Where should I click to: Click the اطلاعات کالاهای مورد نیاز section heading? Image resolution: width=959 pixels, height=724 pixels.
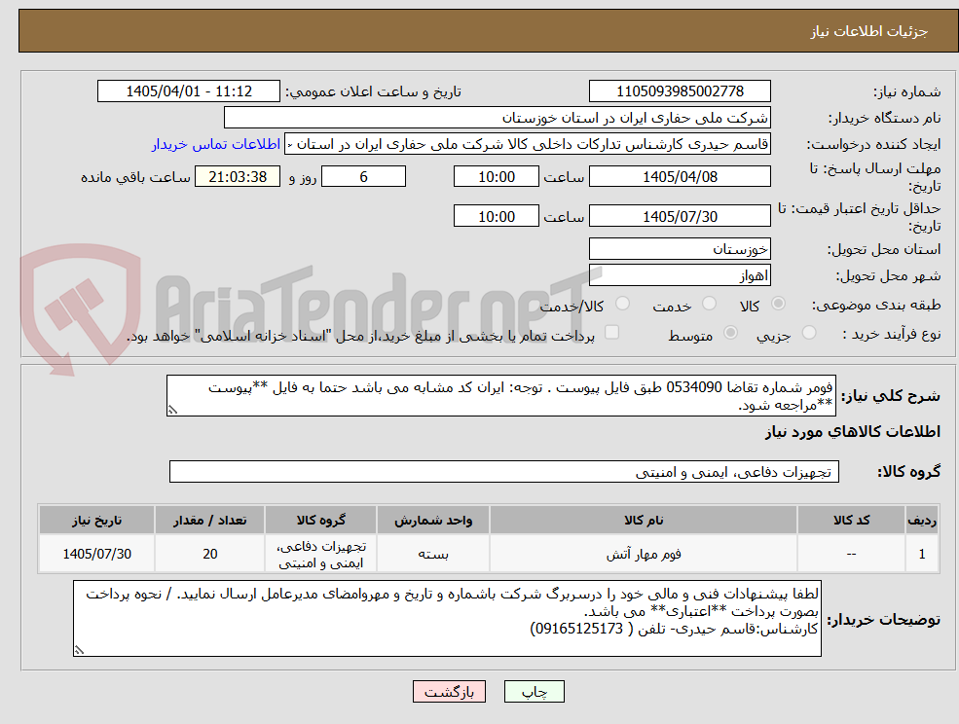852,432
